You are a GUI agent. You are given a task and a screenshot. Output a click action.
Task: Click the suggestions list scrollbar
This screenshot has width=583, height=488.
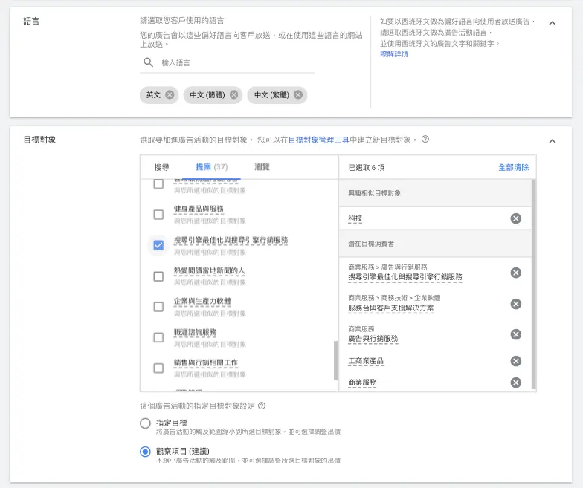(336, 360)
